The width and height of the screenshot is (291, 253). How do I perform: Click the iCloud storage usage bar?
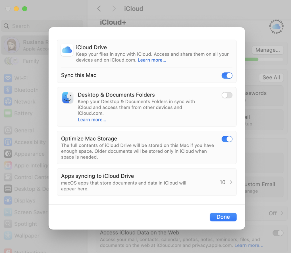tap(264, 59)
